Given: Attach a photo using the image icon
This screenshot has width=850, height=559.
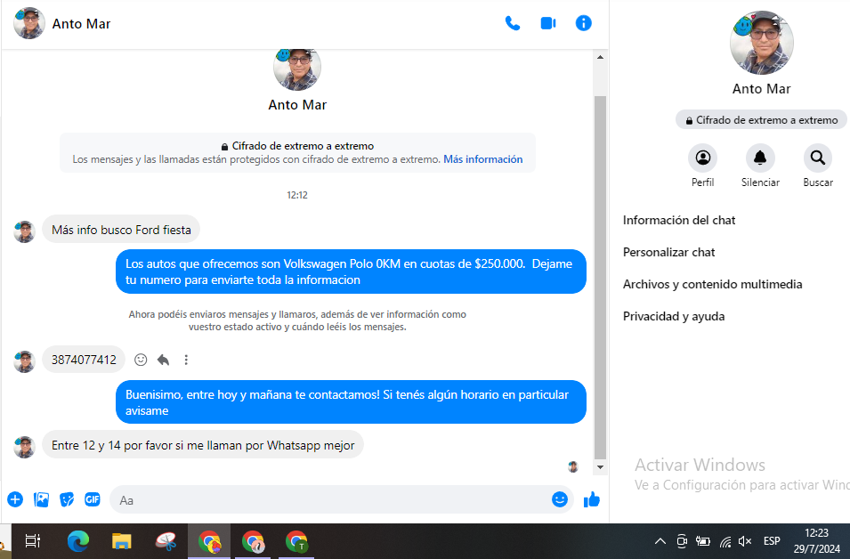Looking at the screenshot, I should [41, 499].
